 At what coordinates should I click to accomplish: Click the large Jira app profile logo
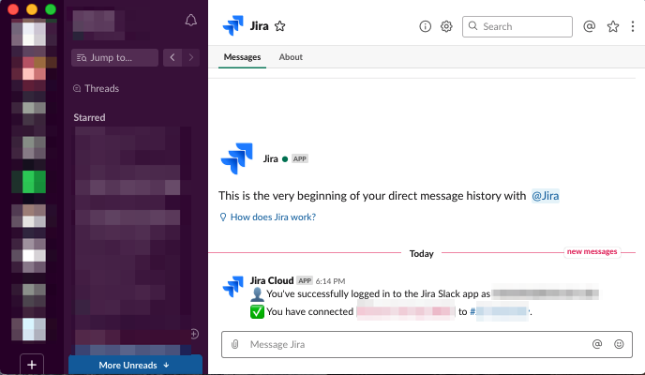coord(237,158)
